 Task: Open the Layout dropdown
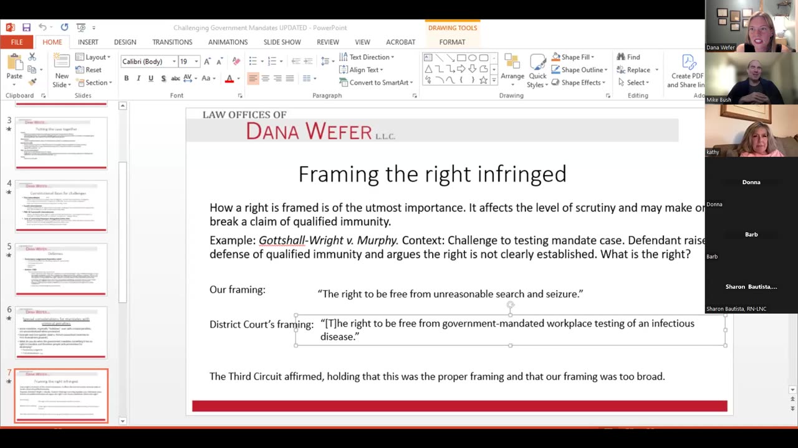93,57
